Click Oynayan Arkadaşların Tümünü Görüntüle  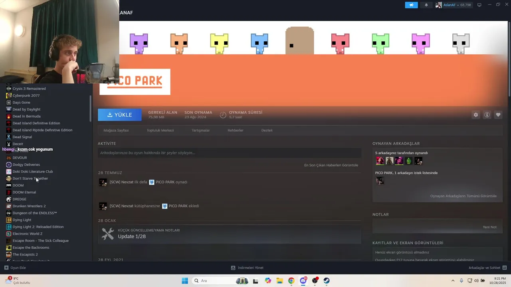coord(463,196)
